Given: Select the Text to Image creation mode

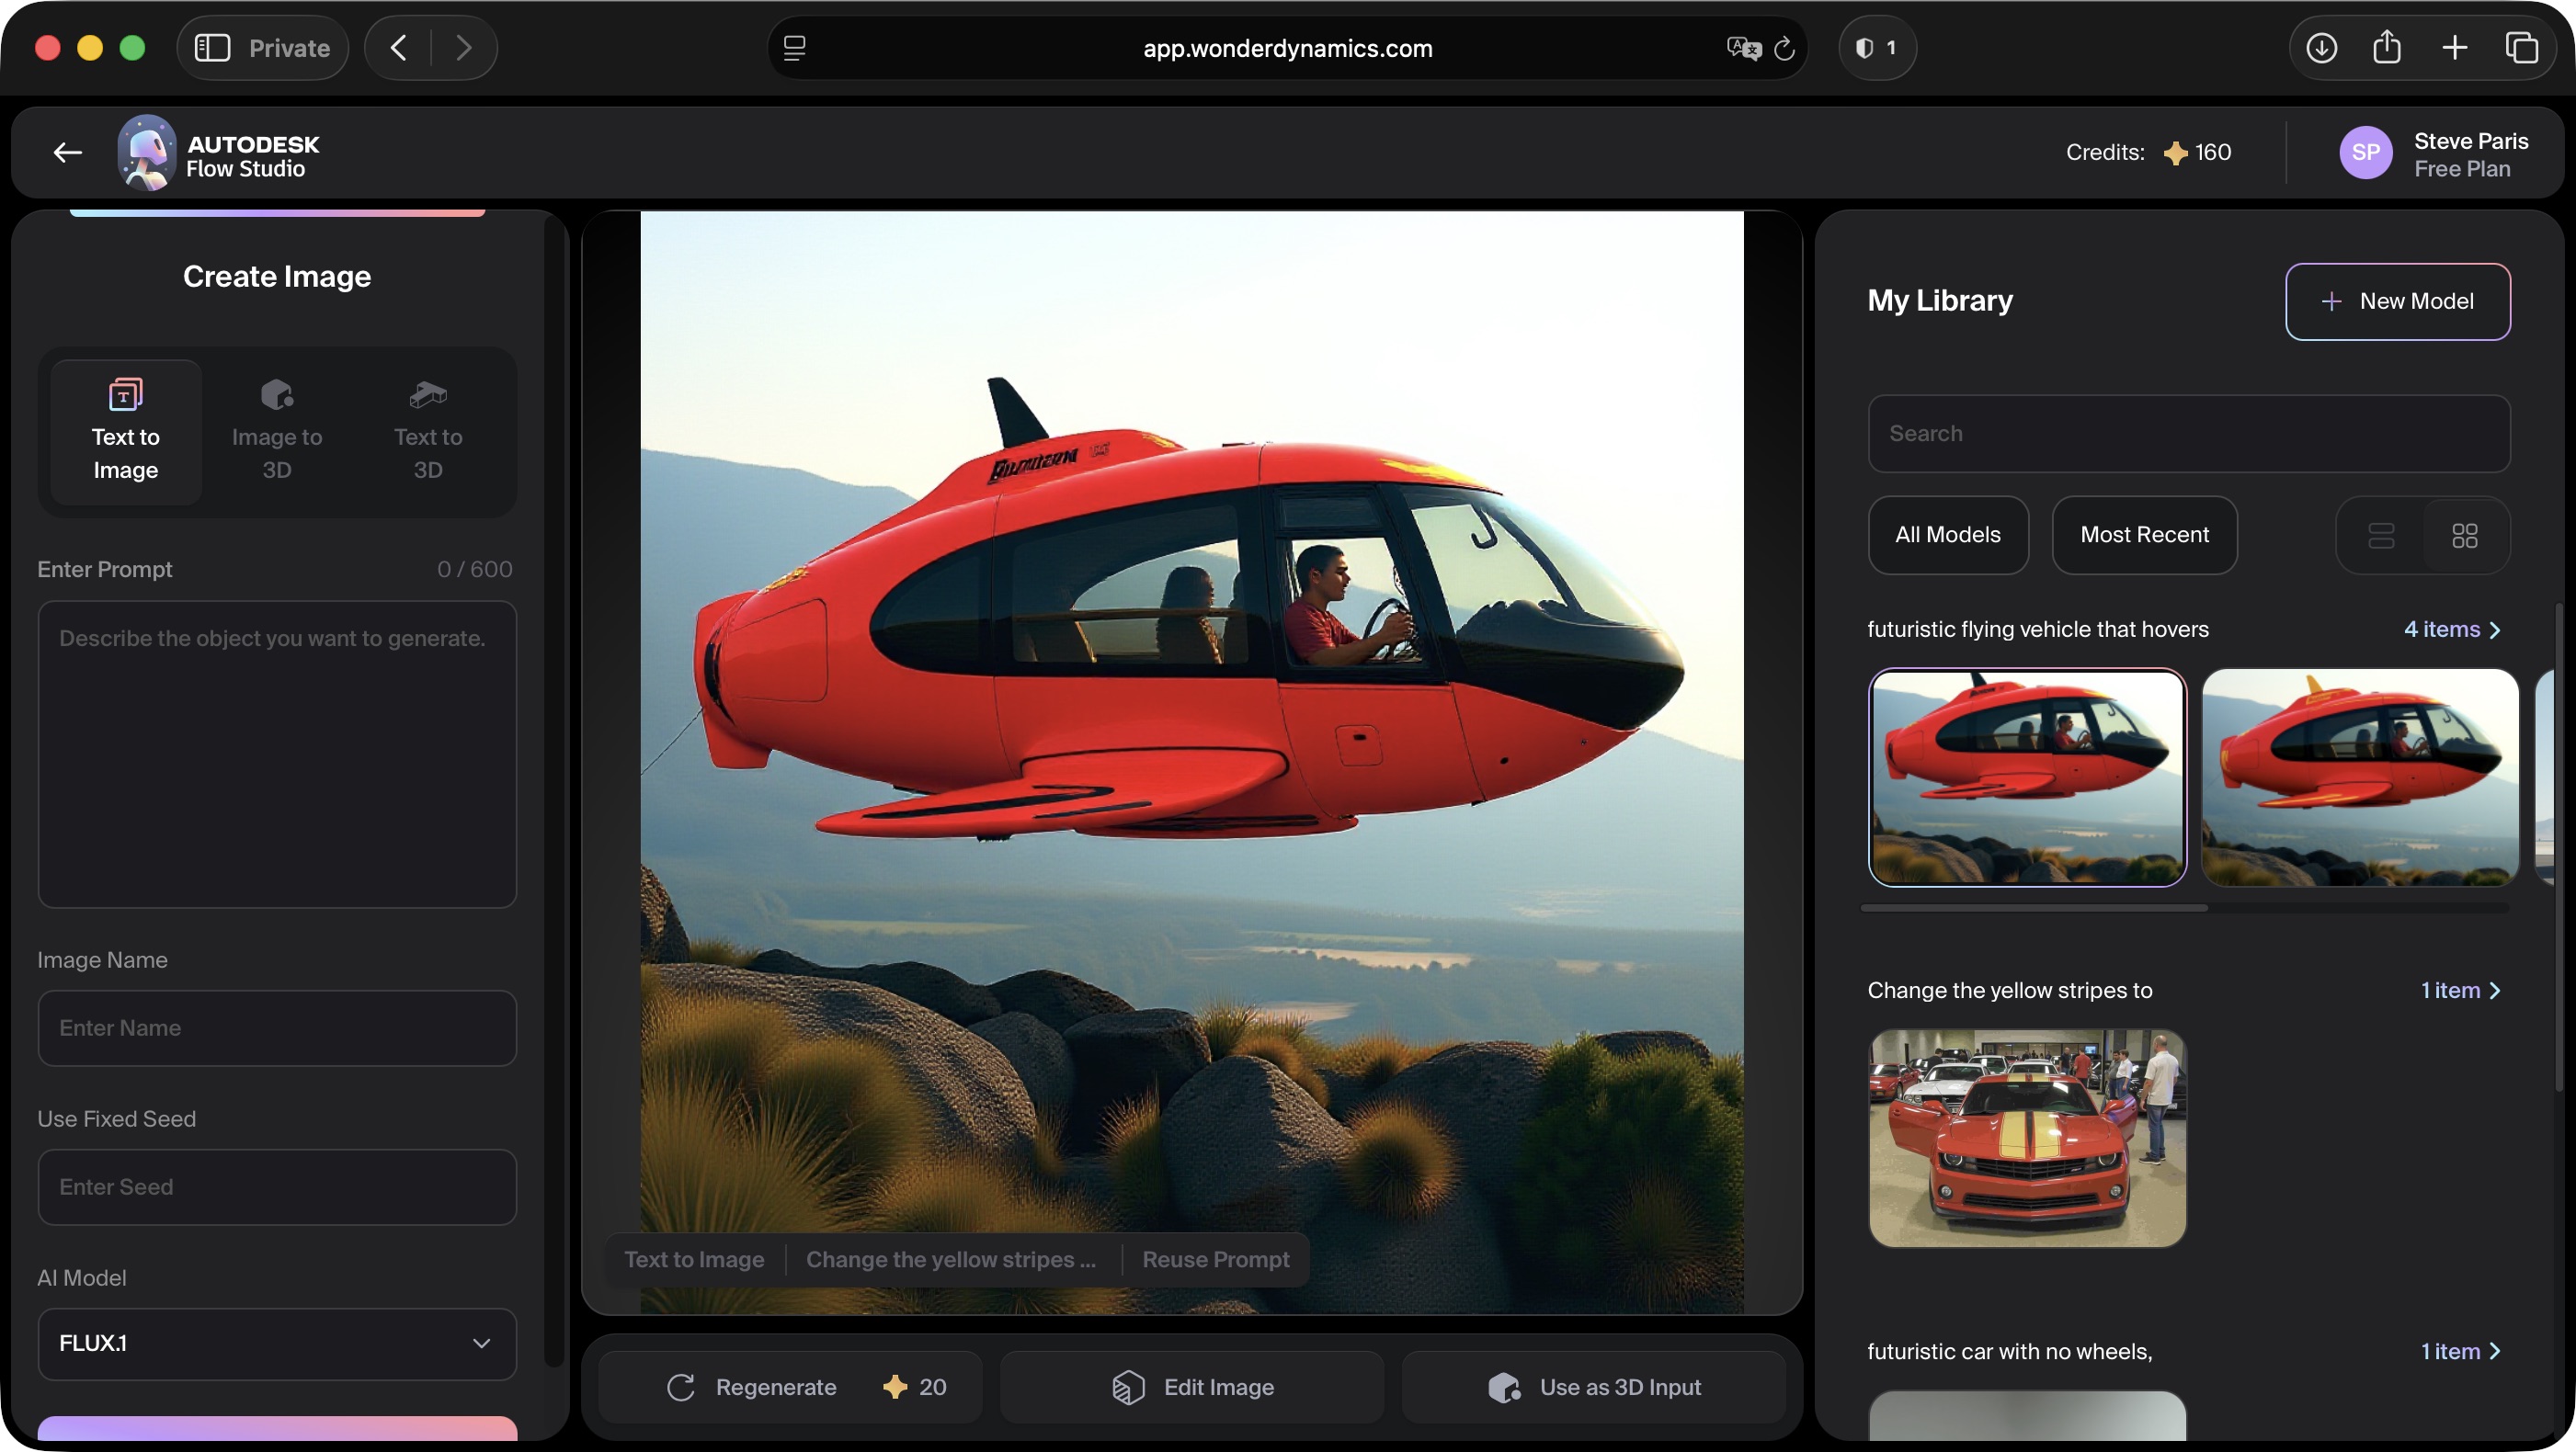Looking at the screenshot, I should [124, 433].
